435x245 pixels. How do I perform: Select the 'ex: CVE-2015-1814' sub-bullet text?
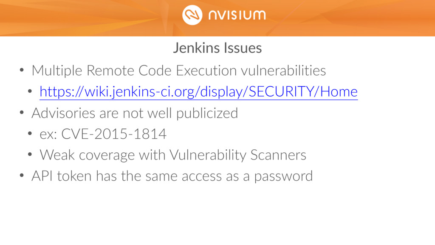(x=103, y=134)
